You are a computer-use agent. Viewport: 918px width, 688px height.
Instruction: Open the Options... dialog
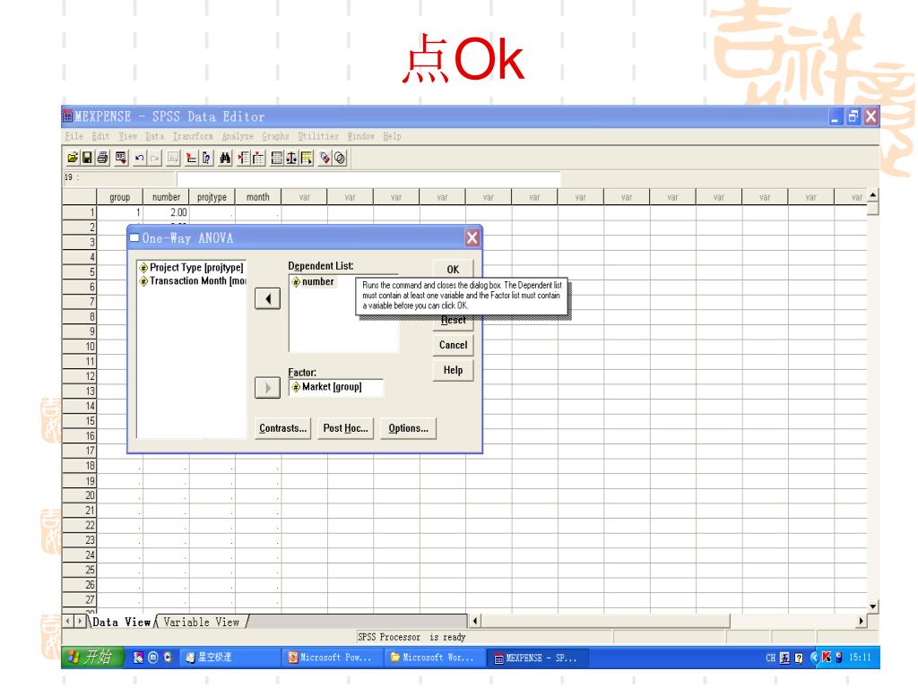(408, 428)
